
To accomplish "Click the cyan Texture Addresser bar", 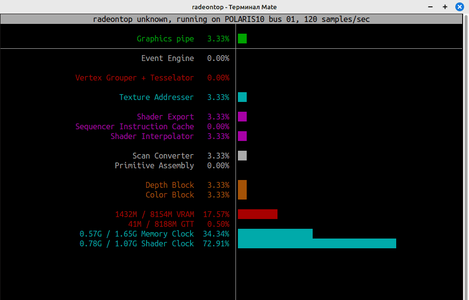I will click(x=242, y=97).
